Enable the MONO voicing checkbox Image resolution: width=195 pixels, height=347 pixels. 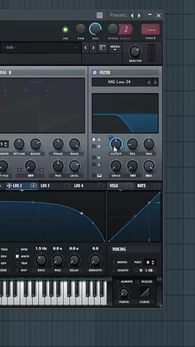[114, 262]
